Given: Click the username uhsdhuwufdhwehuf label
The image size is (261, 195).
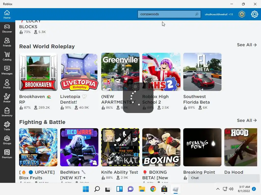Looking at the screenshot, I should point(219,14).
